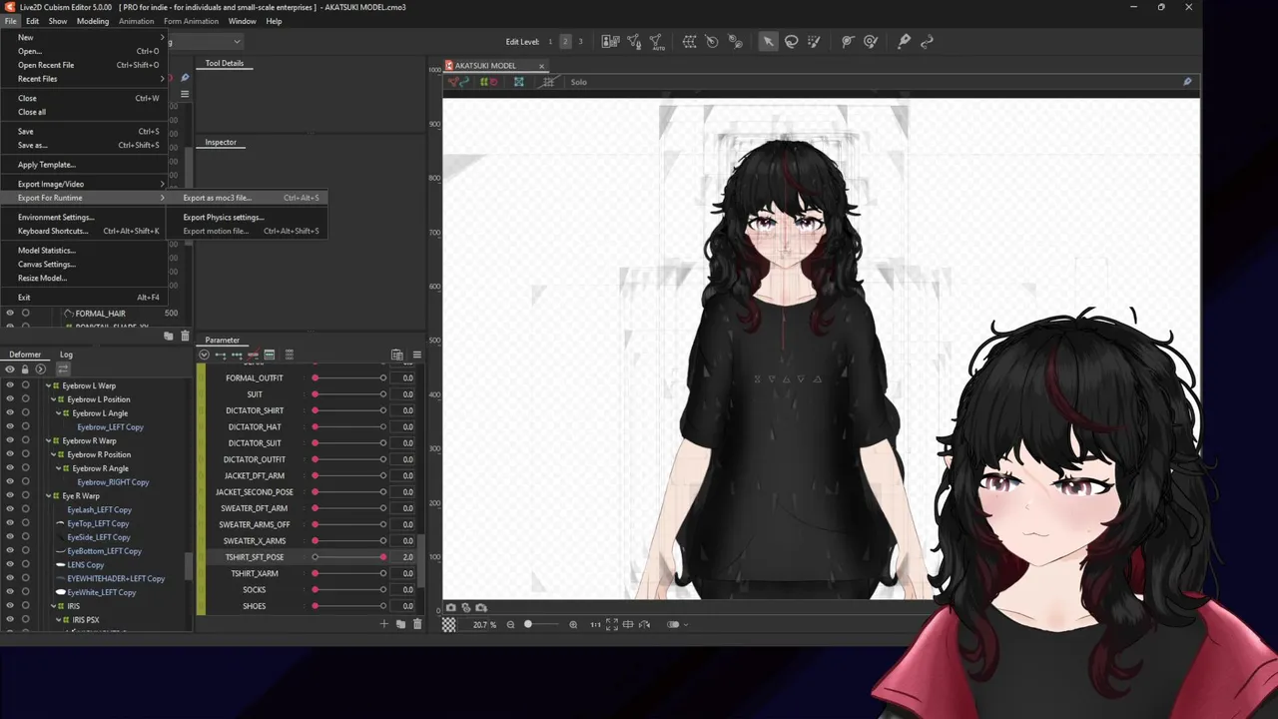The image size is (1278, 719).
Task: Run the automatic mesh generator (AUTO)
Action: click(657, 41)
